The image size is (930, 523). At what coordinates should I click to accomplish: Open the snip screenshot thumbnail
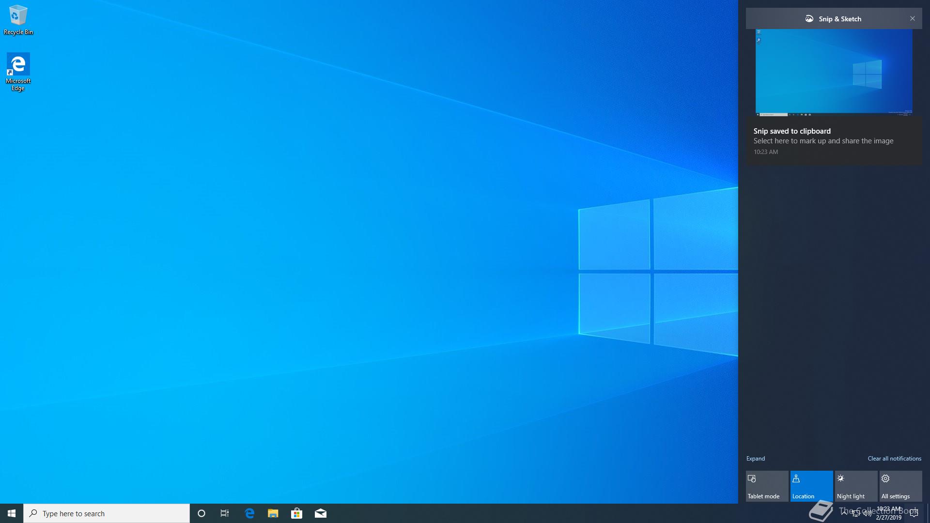(834, 72)
